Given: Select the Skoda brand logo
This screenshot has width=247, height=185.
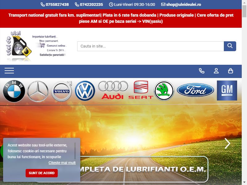Looking at the screenshot, I should [164, 91].
